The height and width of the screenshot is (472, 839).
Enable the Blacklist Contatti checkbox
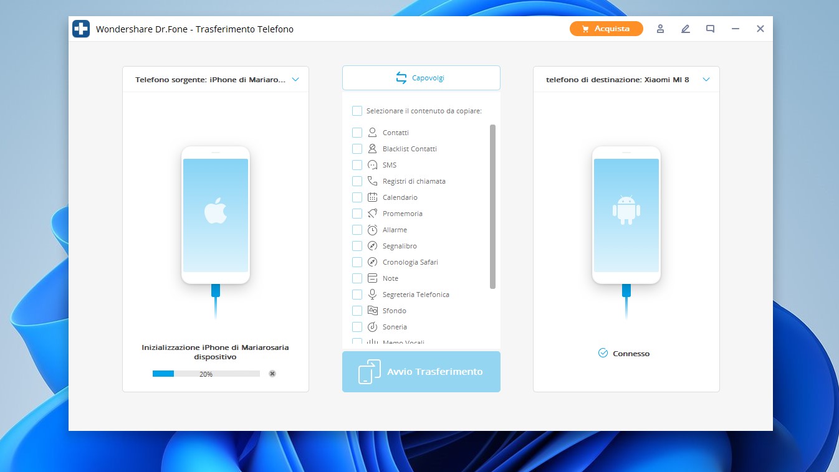click(x=357, y=149)
